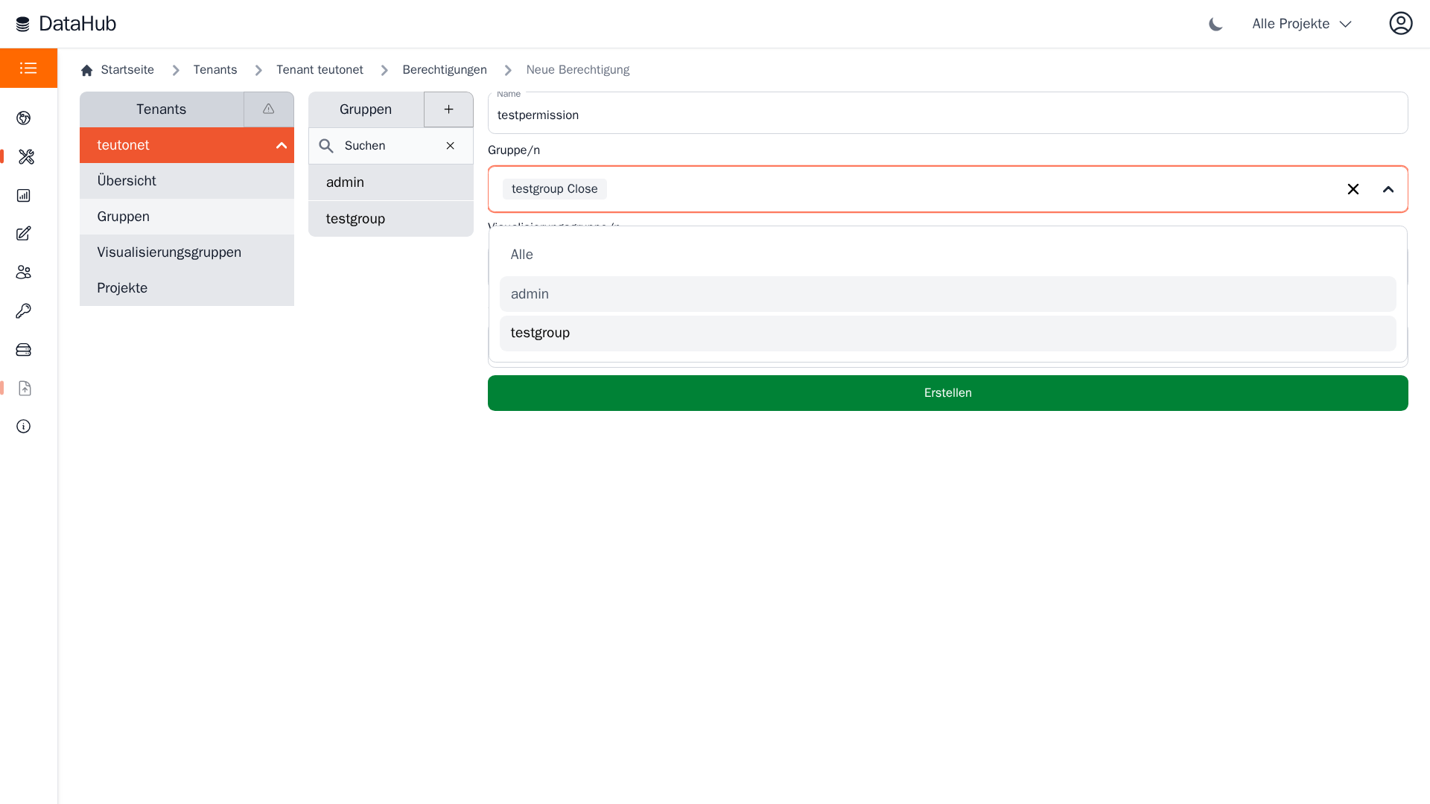Open the users icon in the sidebar
This screenshot has width=1430, height=804.
(x=24, y=272)
